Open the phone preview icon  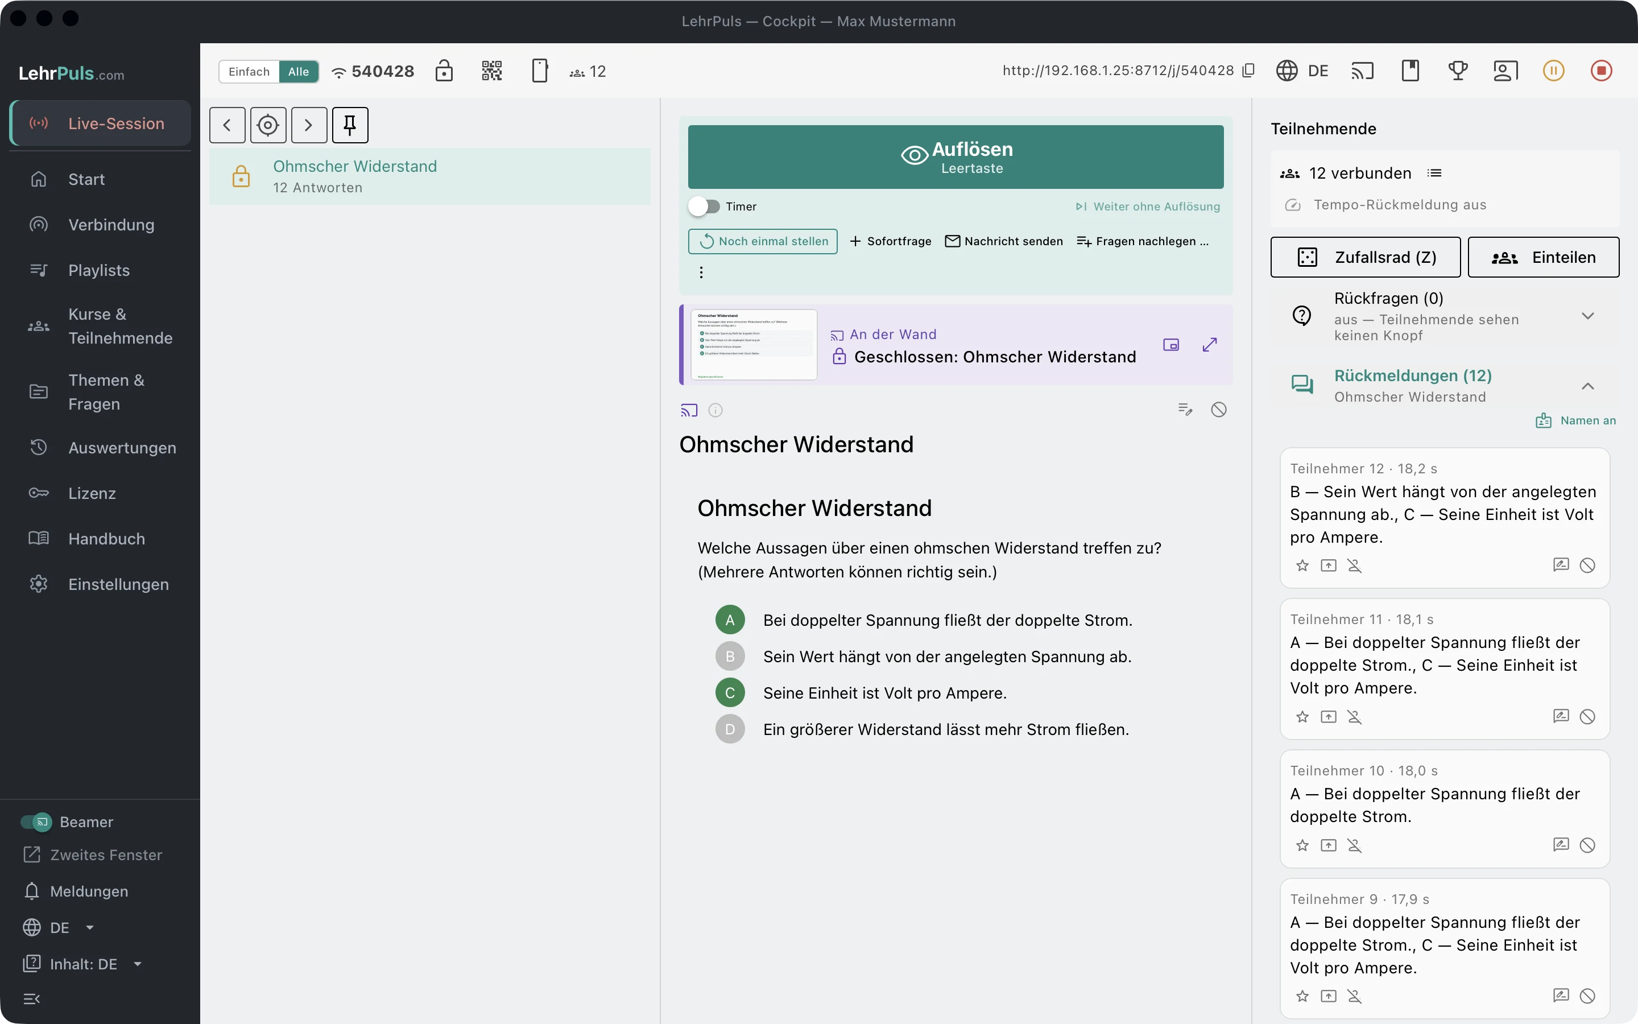[x=539, y=71]
